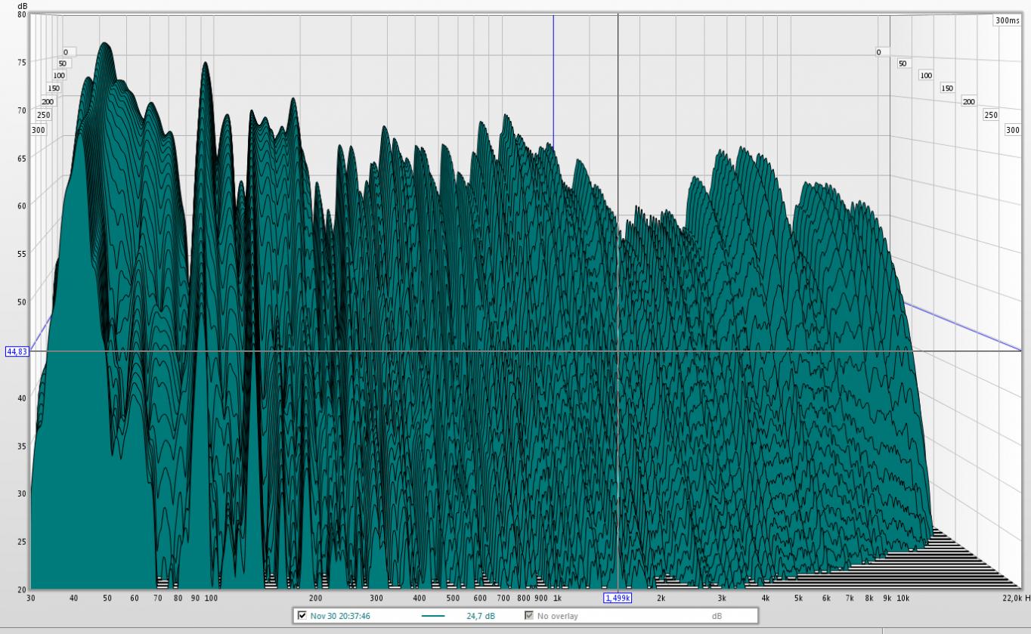
Task: Uncheck the Nov 30 20:37:46 trace checkbox
Action: (x=302, y=616)
